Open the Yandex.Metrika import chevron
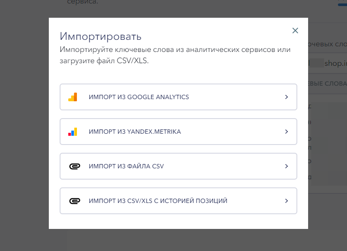The image size is (347, 251). coord(287,132)
